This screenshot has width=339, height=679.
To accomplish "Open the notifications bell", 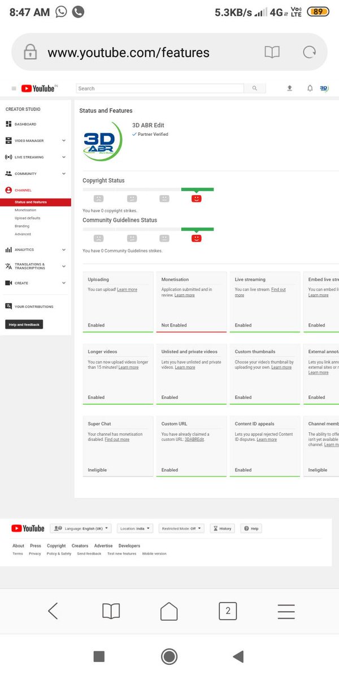I will (310, 88).
